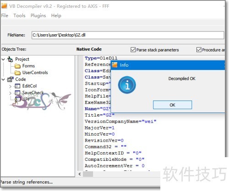Click the AutoIncrementVer = 0 line

[x=114, y=165]
